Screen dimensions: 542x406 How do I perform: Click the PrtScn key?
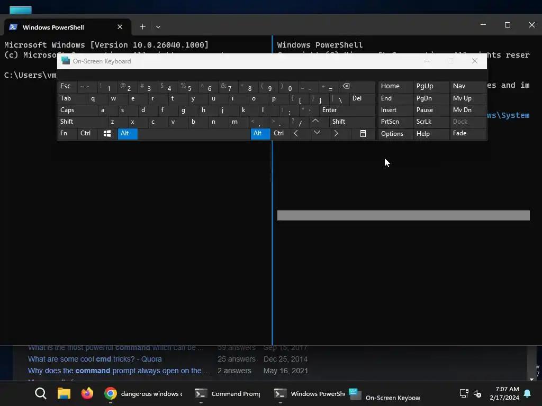[x=395, y=122]
